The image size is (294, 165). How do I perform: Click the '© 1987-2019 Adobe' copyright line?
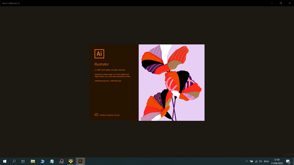[x=110, y=70]
